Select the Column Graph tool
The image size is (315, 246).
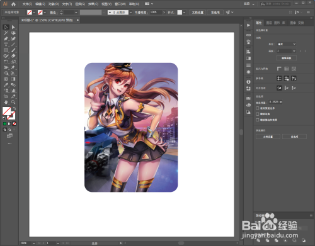(13, 91)
